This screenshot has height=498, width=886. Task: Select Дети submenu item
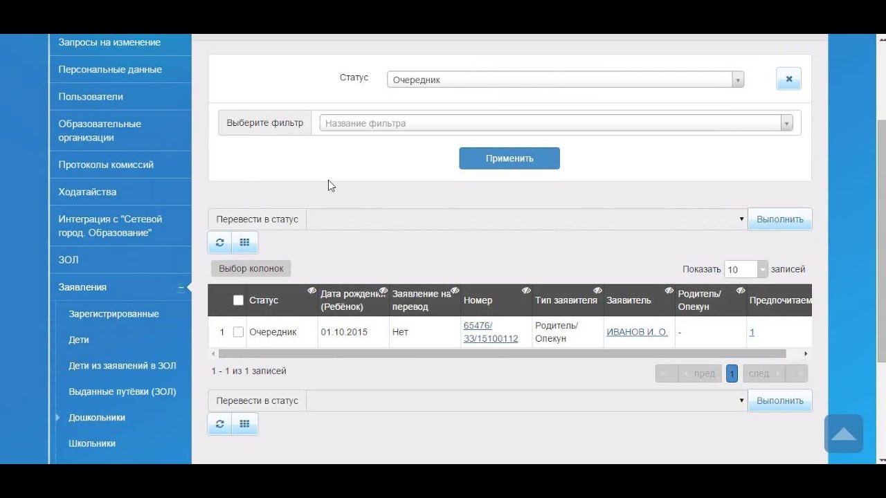(79, 340)
